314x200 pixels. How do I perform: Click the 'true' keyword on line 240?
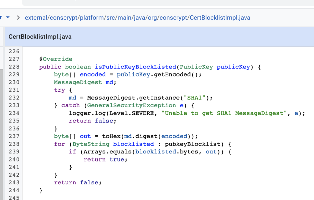coord(117,160)
